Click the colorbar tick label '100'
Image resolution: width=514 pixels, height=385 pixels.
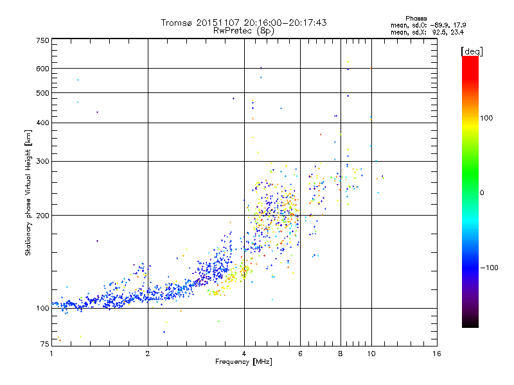486,118
